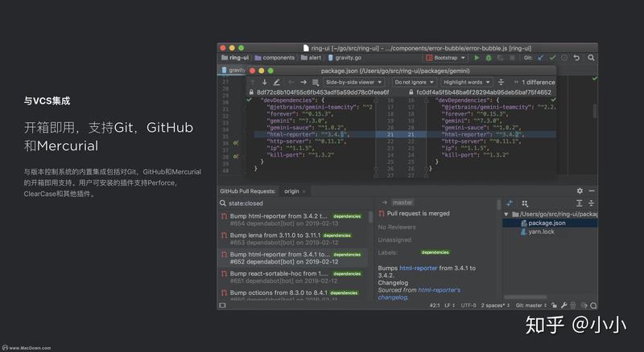644x352 pixels.
Task: Select pull request Bump octicons from 8.3.0 to 8.4.1
Action: tap(293, 295)
